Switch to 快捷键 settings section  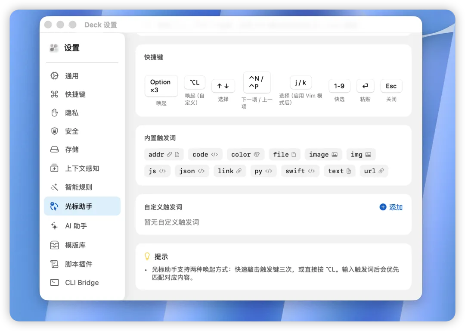[x=82, y=94]
